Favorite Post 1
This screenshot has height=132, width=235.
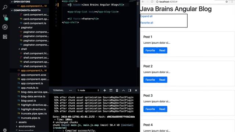(150, 51)
